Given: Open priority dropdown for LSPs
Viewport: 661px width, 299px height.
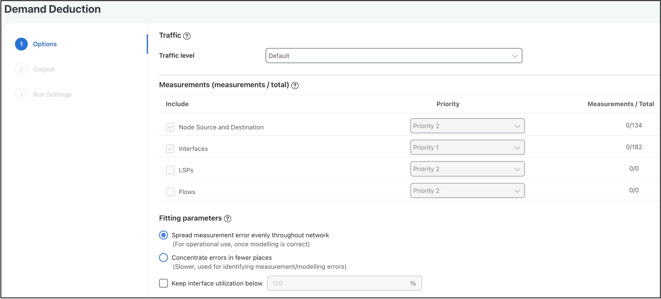Looking at the screenshot, I should pyautogui.click(x=467, y=169).
